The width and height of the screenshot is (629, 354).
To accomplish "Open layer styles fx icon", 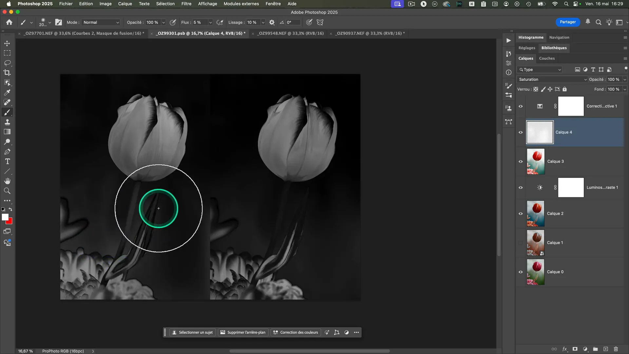I will [x=565, y=349].
